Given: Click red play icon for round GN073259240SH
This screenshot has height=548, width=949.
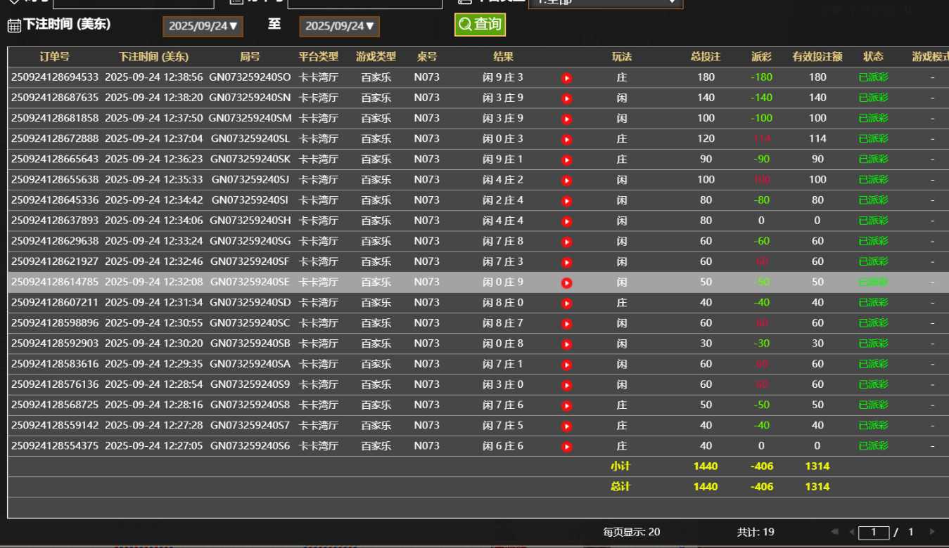Looking at the screenshot, I should (566, 221).
